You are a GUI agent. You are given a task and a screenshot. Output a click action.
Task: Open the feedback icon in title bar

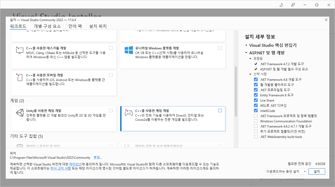coord(293,5)
